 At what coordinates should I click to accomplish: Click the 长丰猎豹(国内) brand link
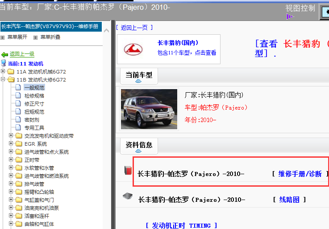pos(178,43)
